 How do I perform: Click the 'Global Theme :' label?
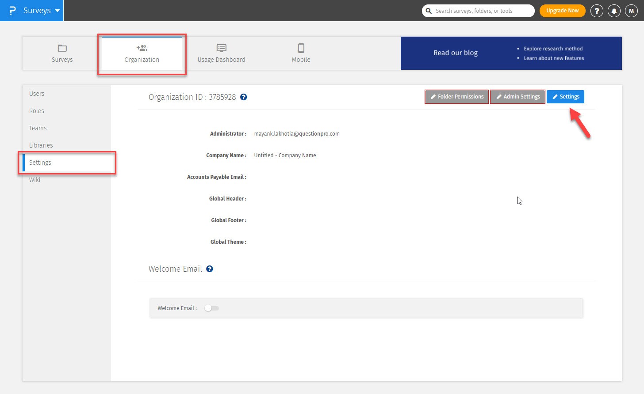pyautogui.click(x=228, y=242)
